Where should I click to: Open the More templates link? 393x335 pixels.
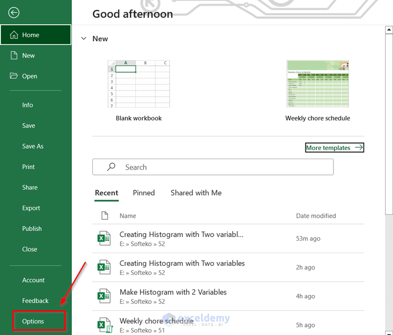click(334, 147)
